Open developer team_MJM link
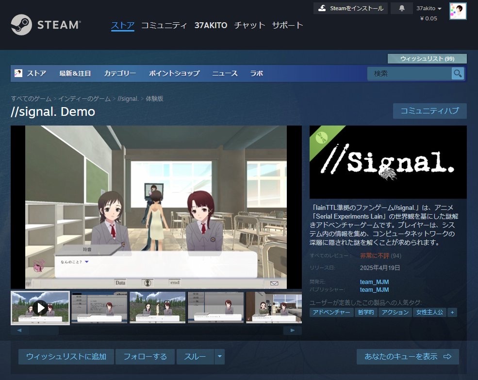The image size is (478, 380). 374,282
